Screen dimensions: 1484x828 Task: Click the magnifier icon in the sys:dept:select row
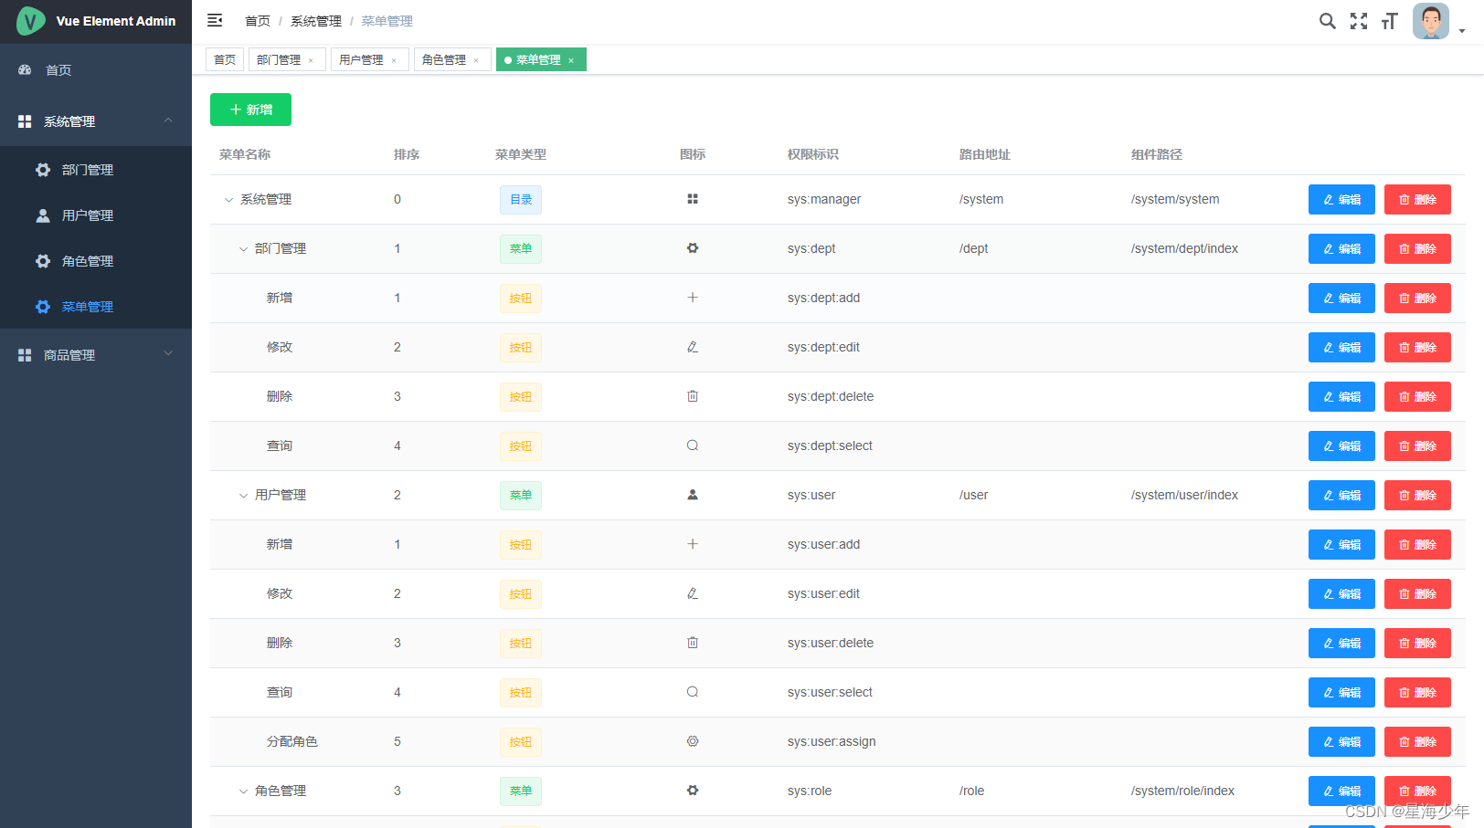(693, 445)
